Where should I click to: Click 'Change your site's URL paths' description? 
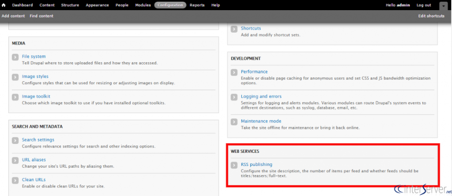68,166
